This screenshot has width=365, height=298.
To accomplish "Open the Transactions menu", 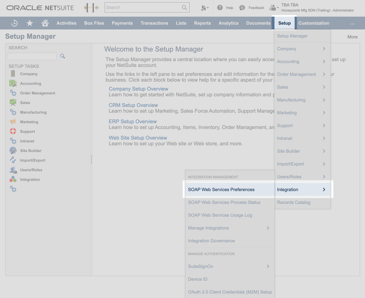I will pos(155,23).
